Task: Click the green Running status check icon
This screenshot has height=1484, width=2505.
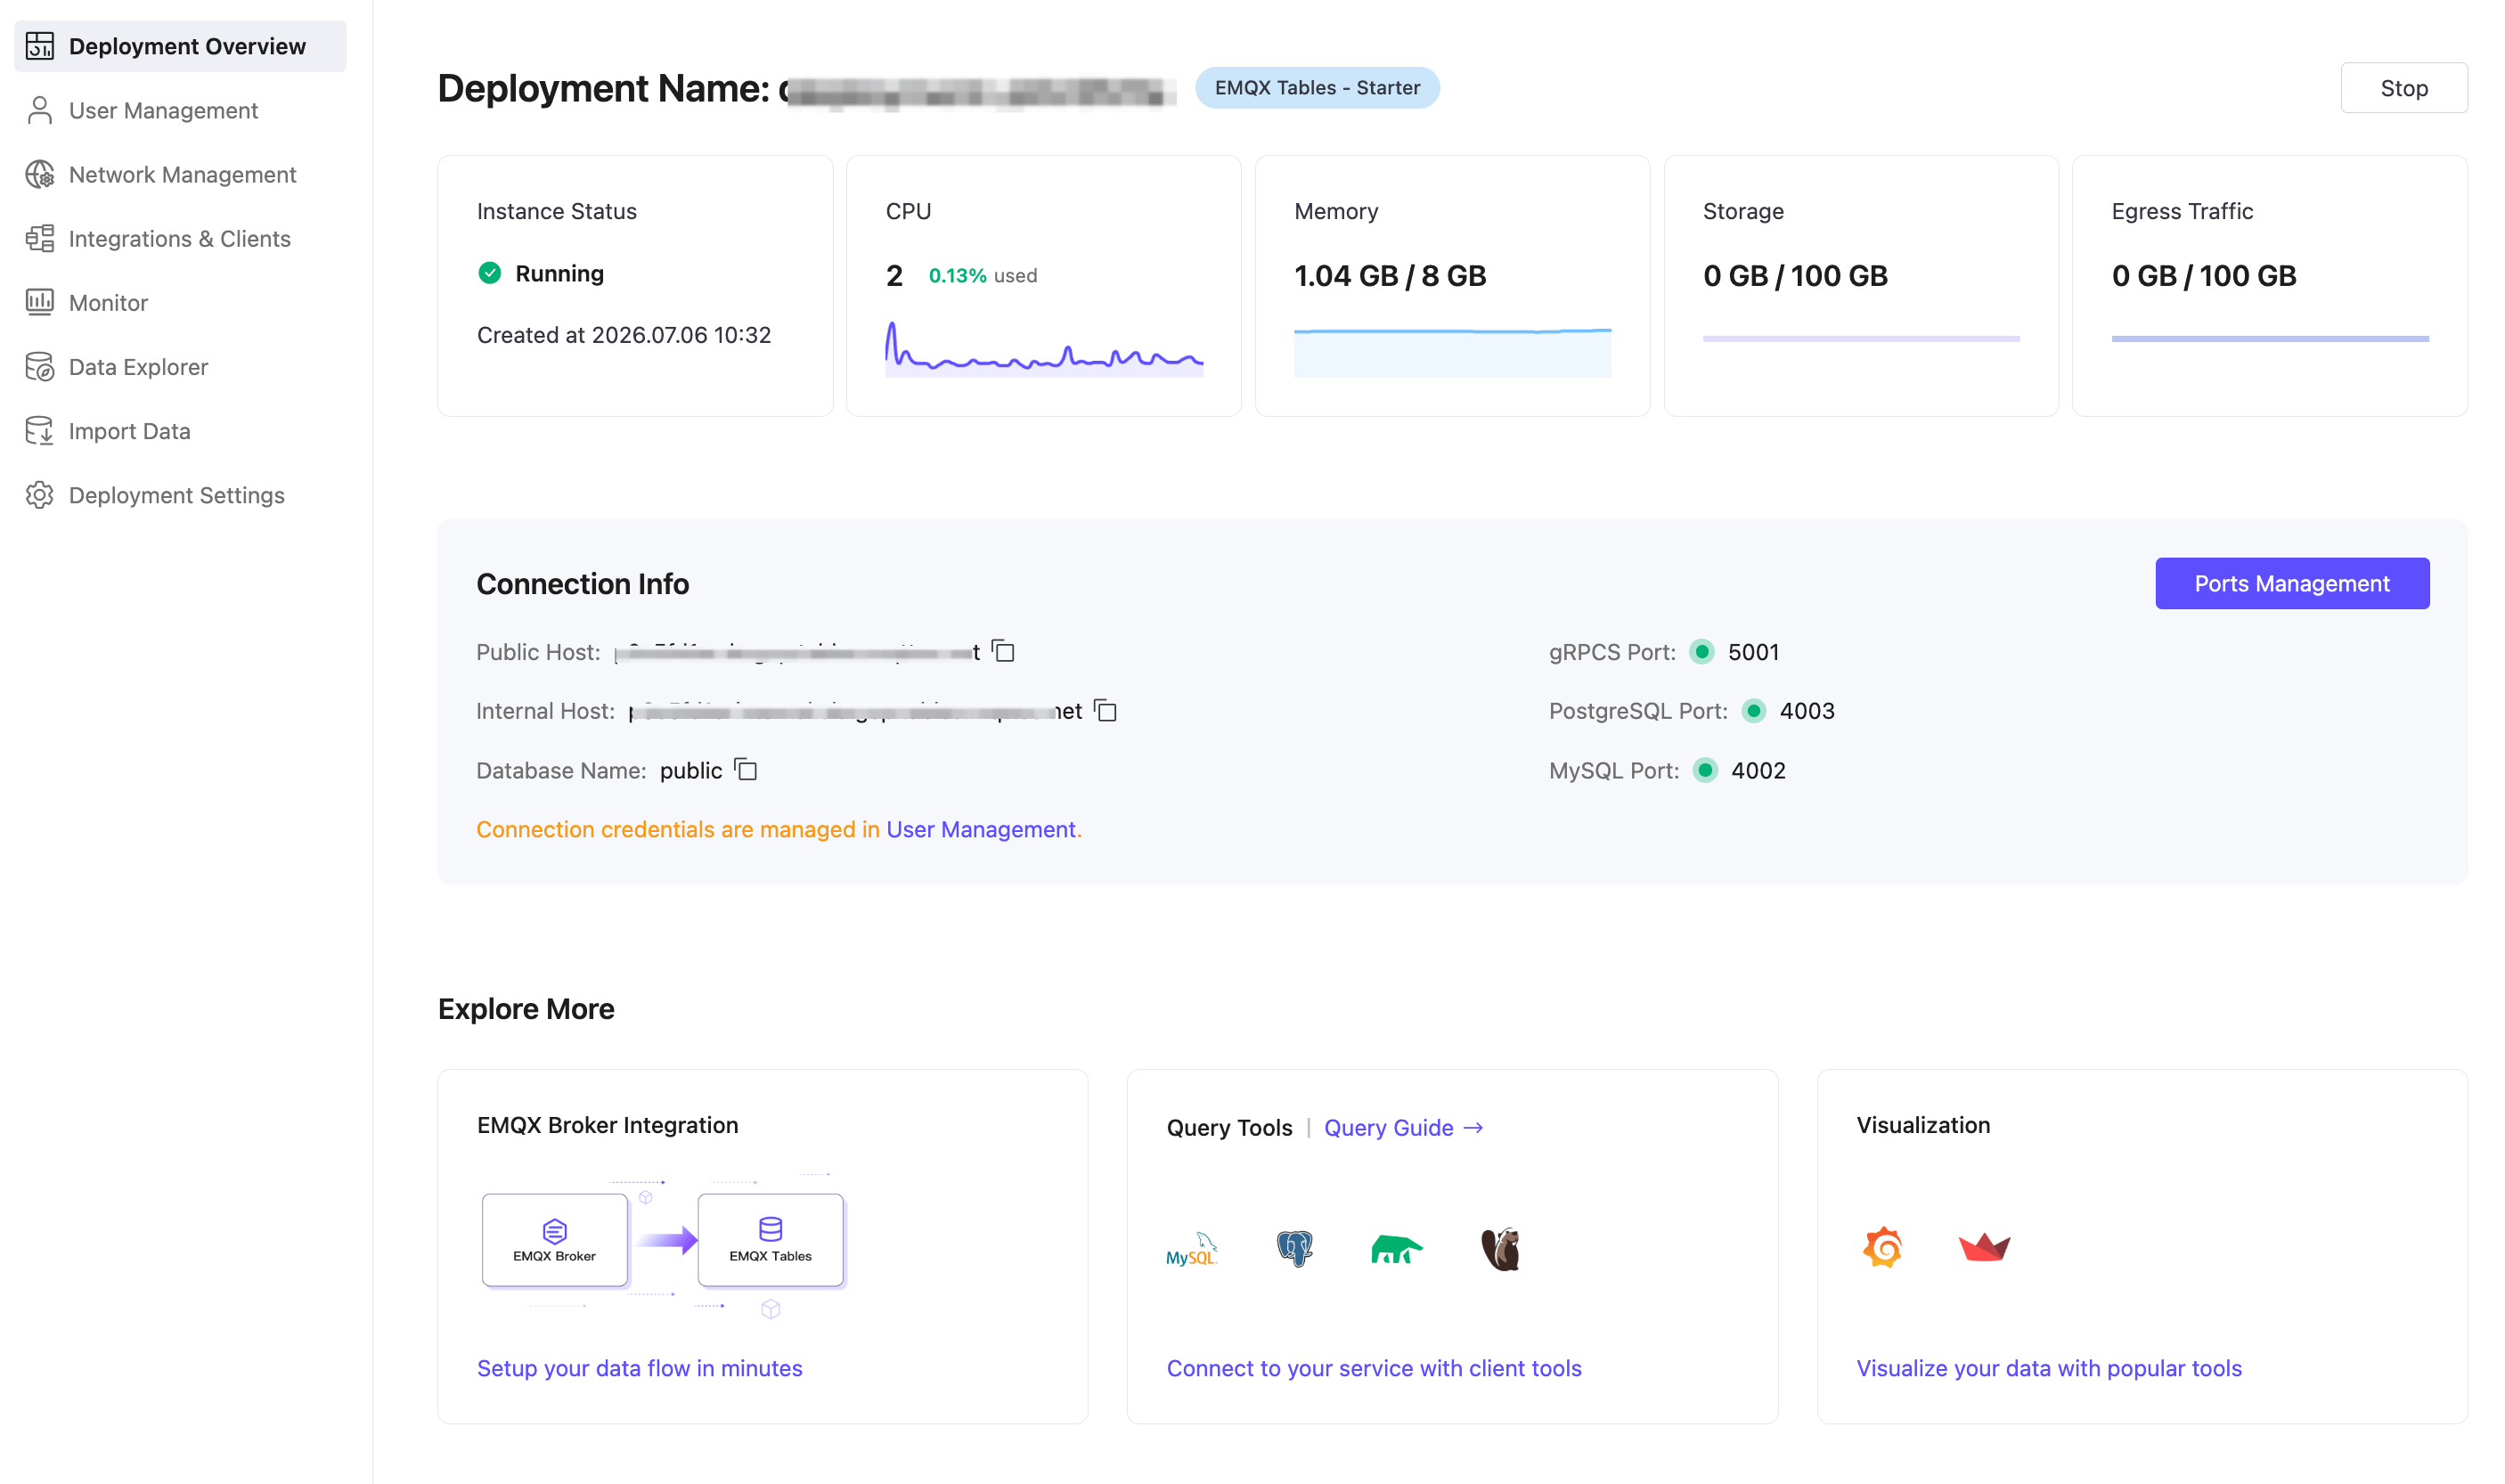Action: click(x=490, y=273)
